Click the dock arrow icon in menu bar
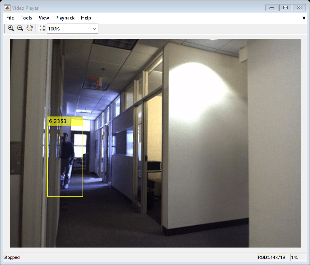 303,17
